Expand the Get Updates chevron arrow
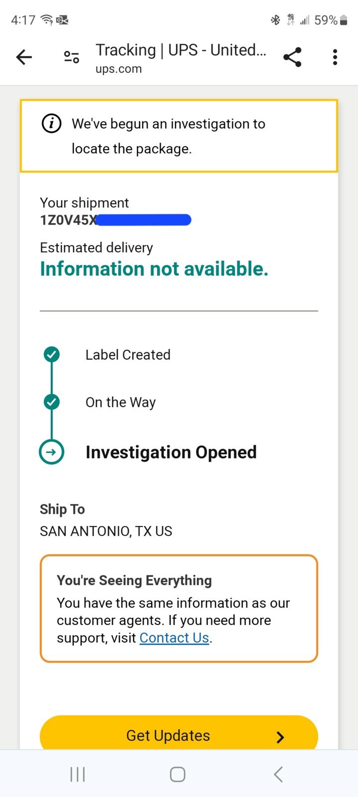This screenshot has height=797, width=358. coord(280,737)
